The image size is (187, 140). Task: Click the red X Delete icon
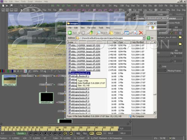pyautogui.click(x=141, y=33)
